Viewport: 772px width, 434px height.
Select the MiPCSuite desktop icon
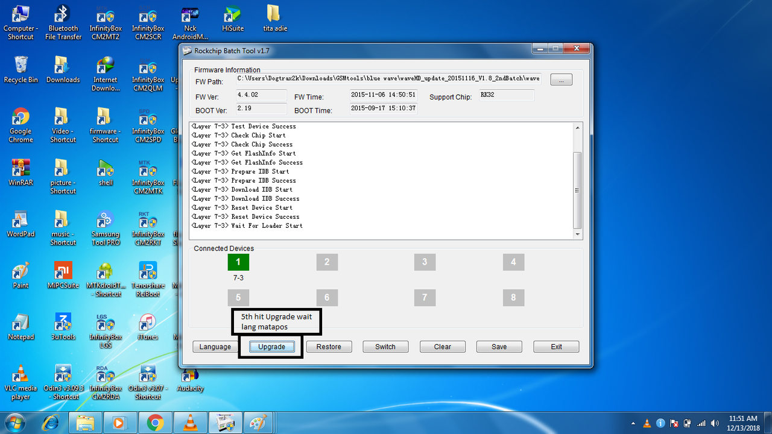coord(63,275)
